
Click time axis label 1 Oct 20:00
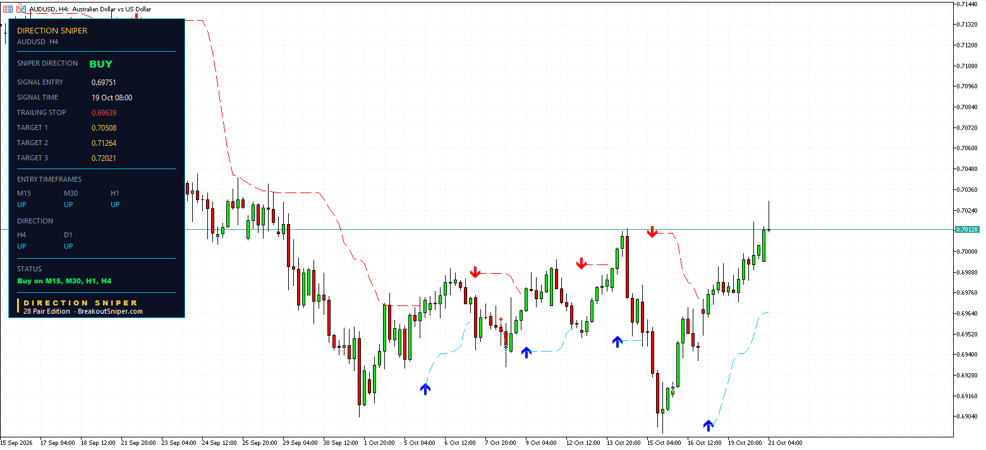(x=379, y=442)
